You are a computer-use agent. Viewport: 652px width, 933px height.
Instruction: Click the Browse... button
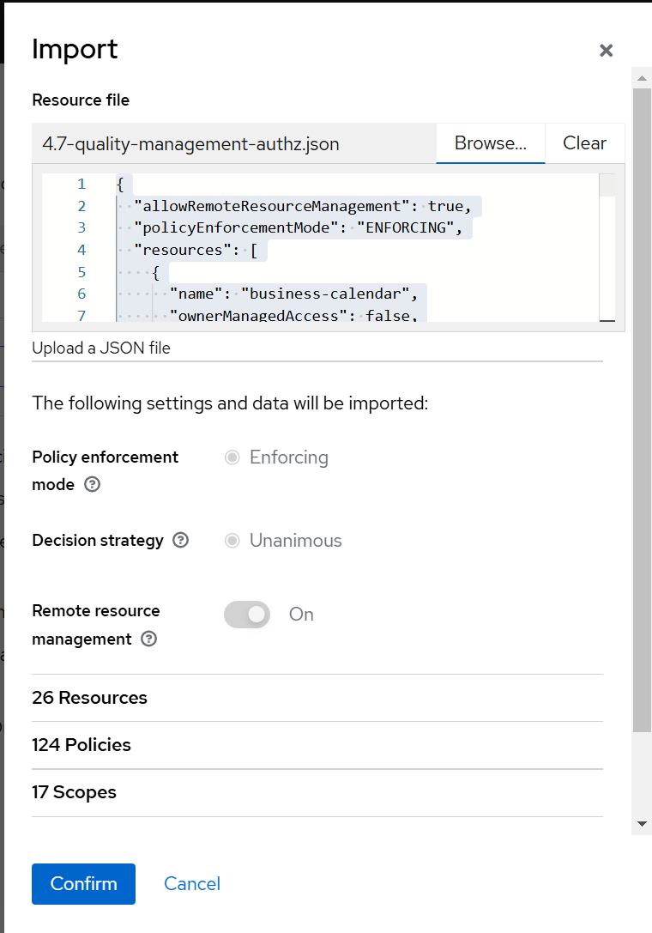pyautogui.click(x=490, y=143)
